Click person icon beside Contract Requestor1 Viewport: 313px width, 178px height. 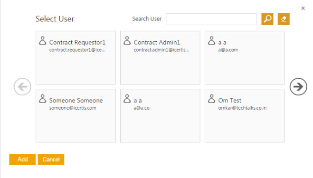click(43, 40)
